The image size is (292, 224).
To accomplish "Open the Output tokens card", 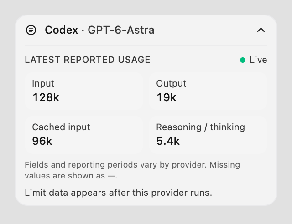I will (x=208, y=91).
